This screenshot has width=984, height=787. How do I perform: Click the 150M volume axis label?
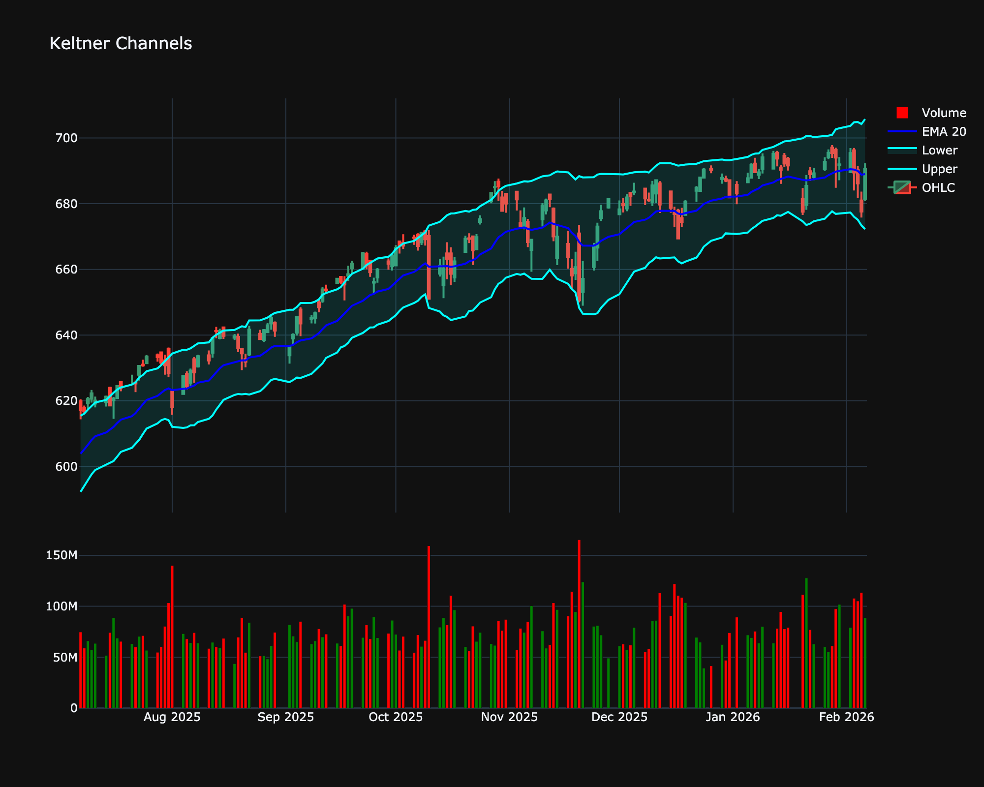61,555
